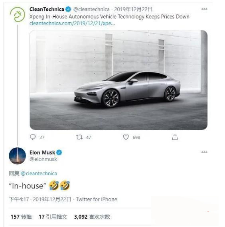Open the more options menu on CleanTechnica's tweet
Image resolution: width=225 pixels, height=227 pixels.
coord(204,9)
